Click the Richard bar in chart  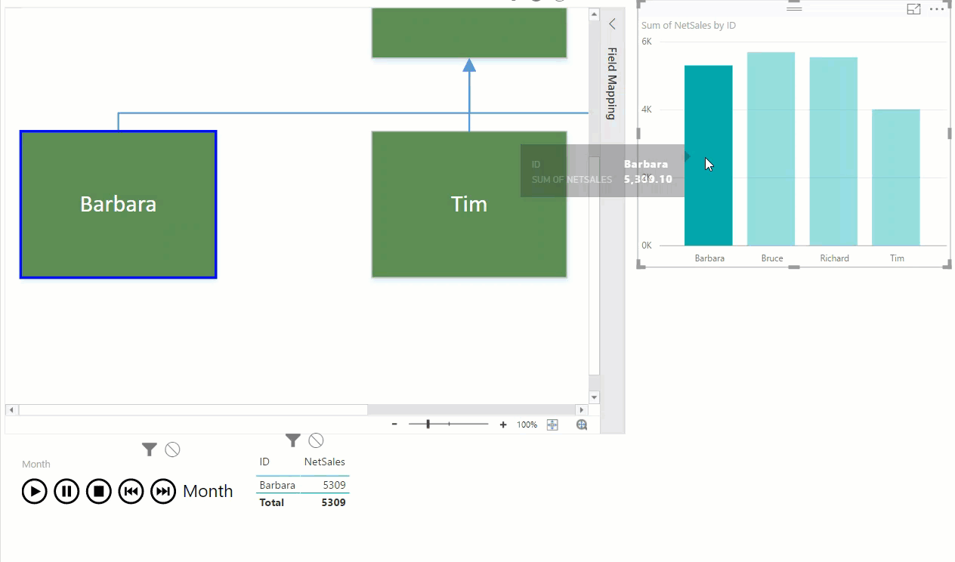833,151
